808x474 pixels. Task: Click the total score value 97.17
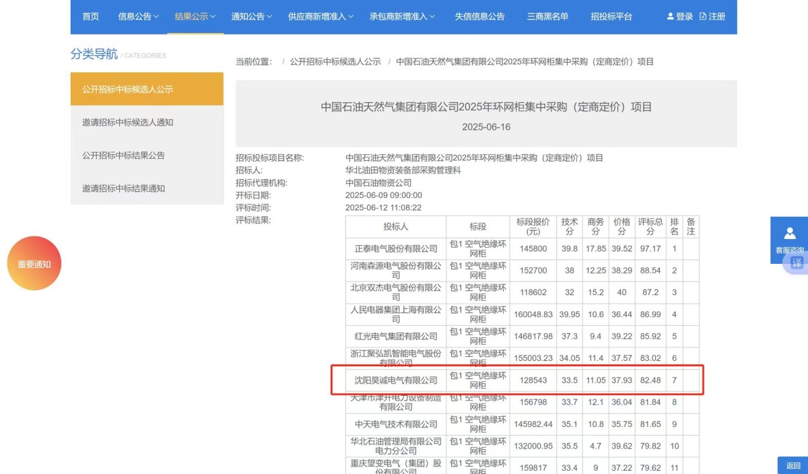click(650, 248)
